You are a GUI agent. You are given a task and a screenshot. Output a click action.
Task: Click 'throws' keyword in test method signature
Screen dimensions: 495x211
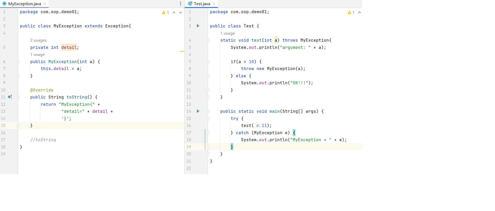pyautogui.click(x=290, y=40)
